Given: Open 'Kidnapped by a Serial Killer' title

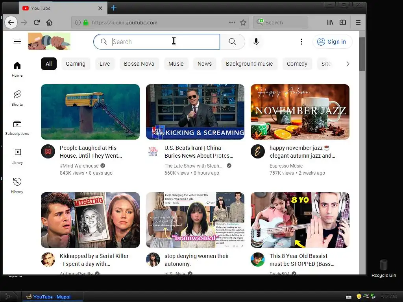Looking at the screenshot, I should pos(94,260).
